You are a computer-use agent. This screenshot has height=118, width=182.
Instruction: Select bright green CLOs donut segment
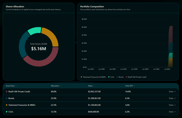[35, 30]
